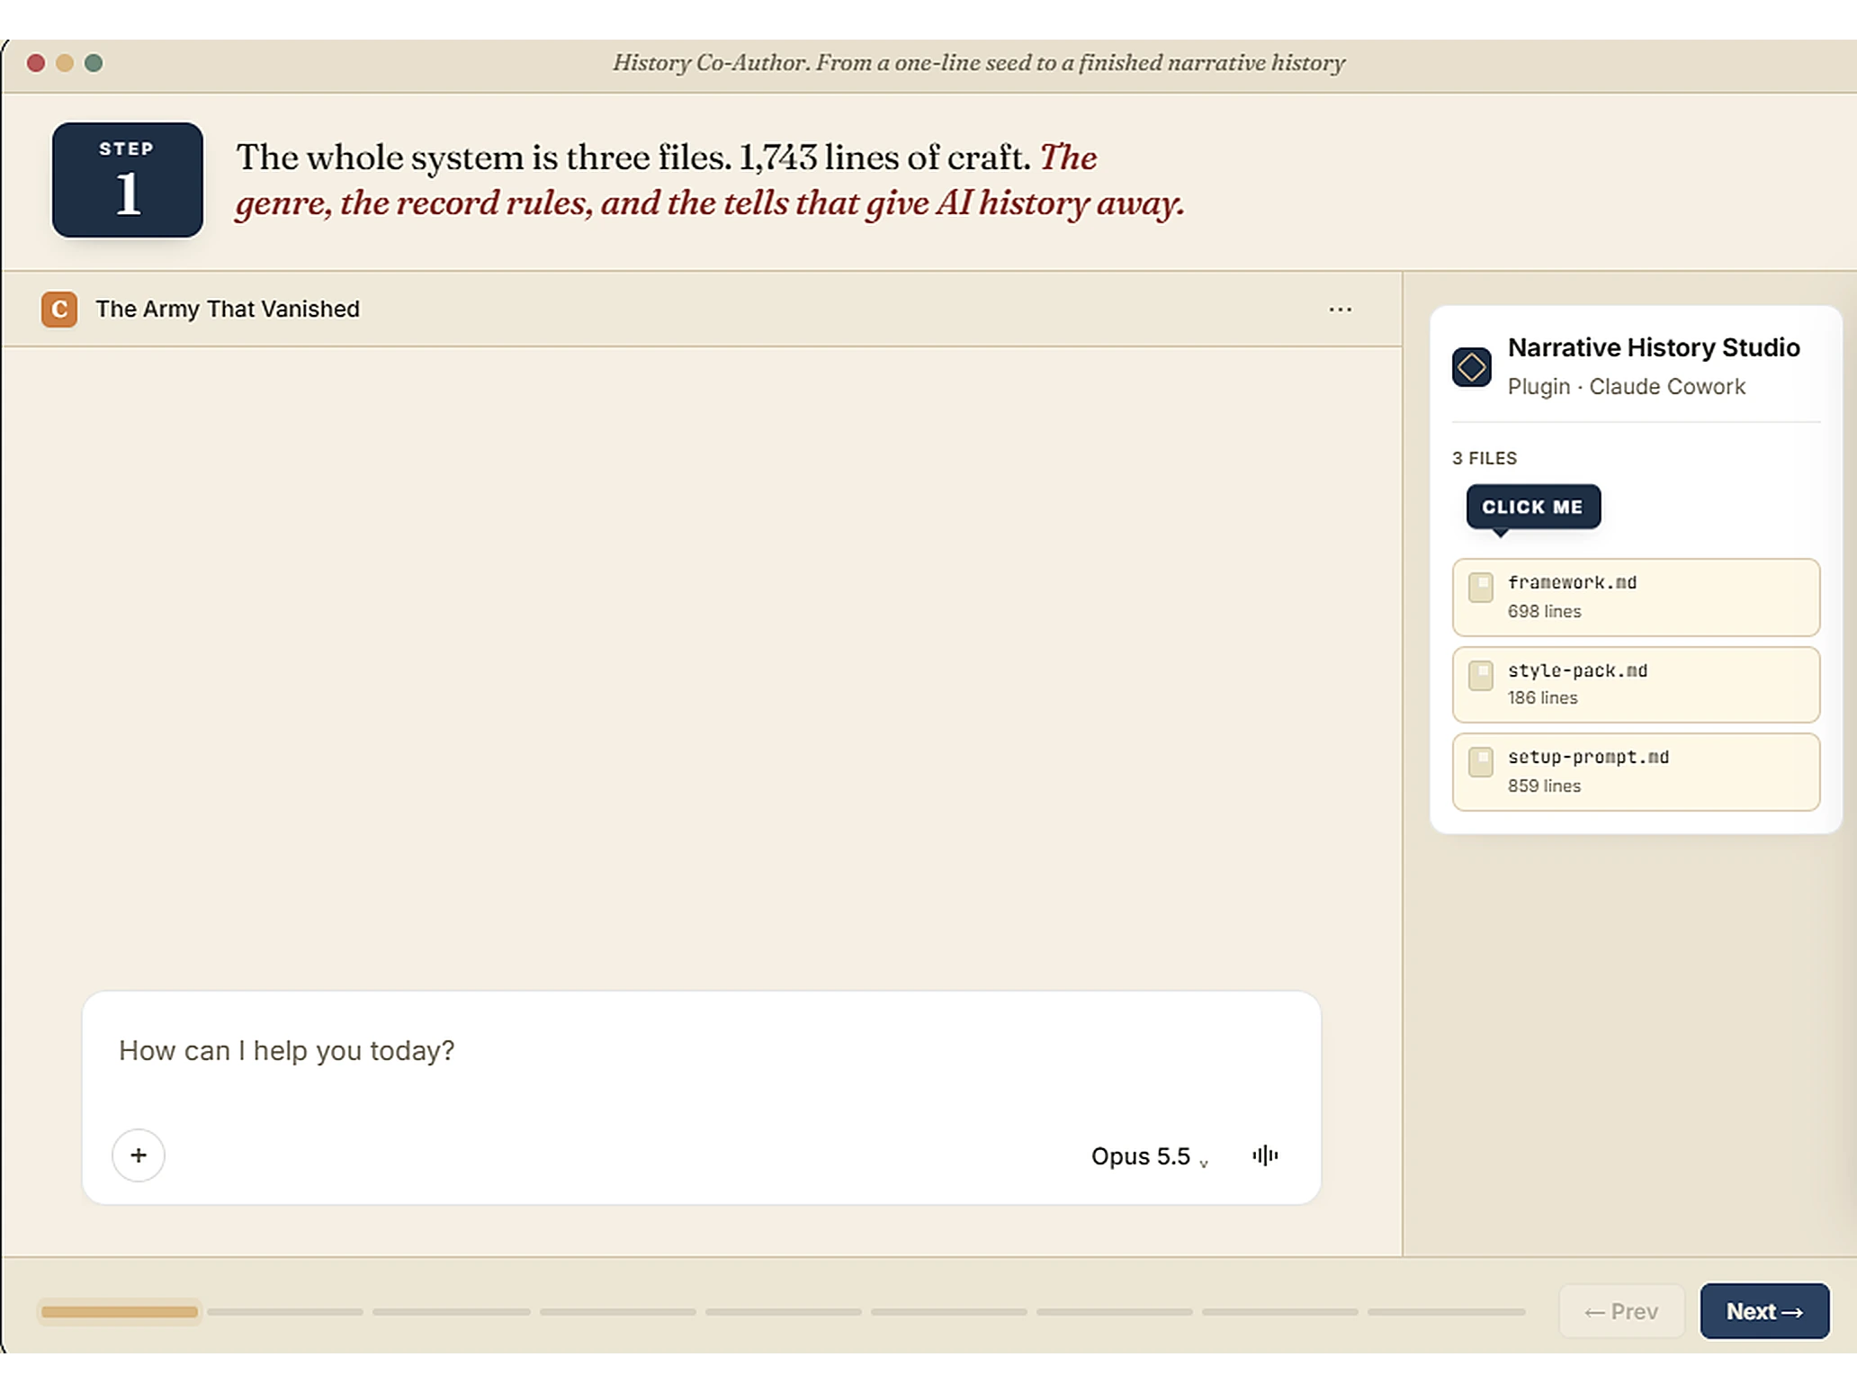Open the Opus 5.5 model dropdown

point(1148,1156)
